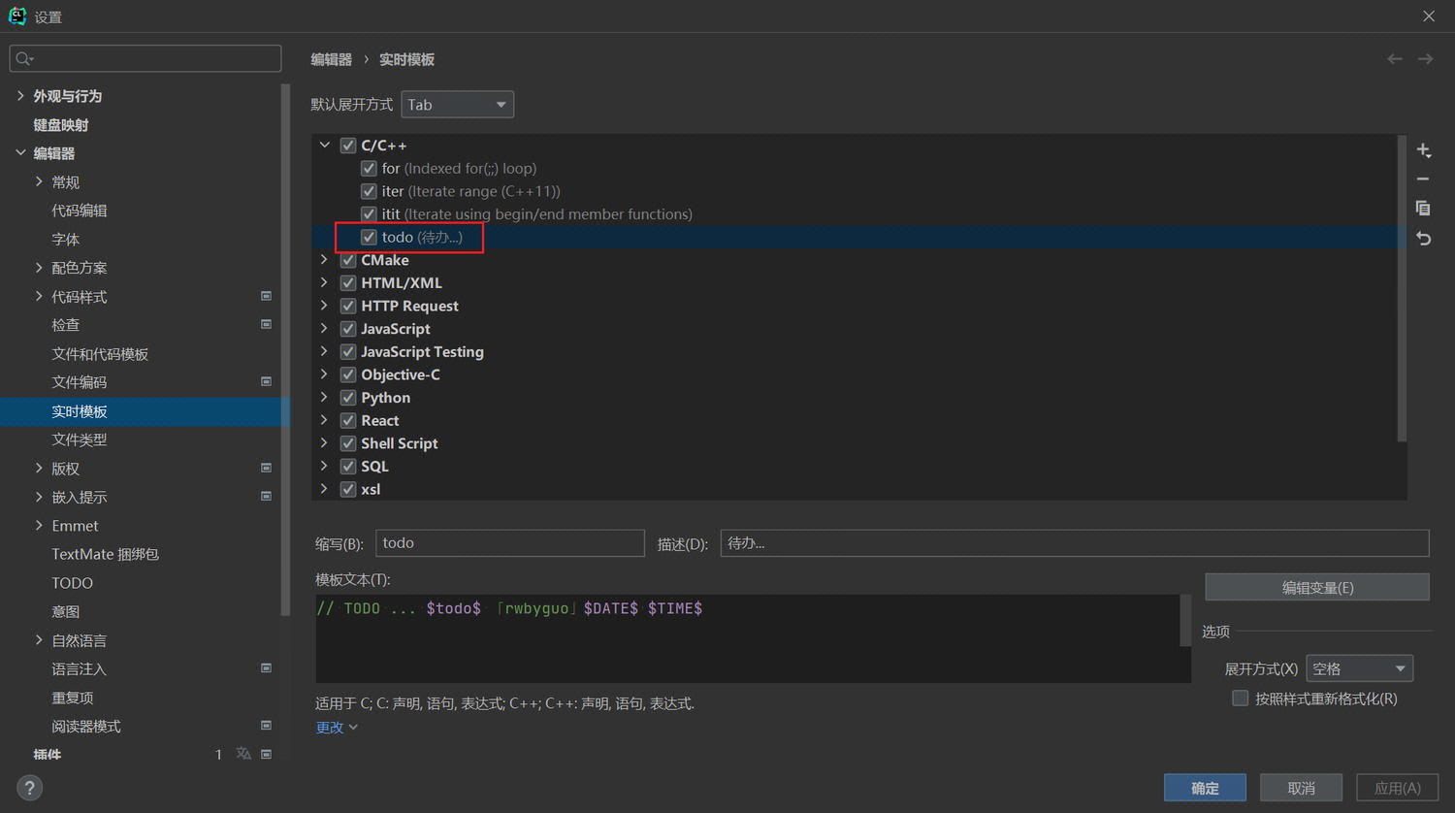This screenshot has height=813, width=1455.
Task: Click the duplicate template icon
Action: [1423, 209]
